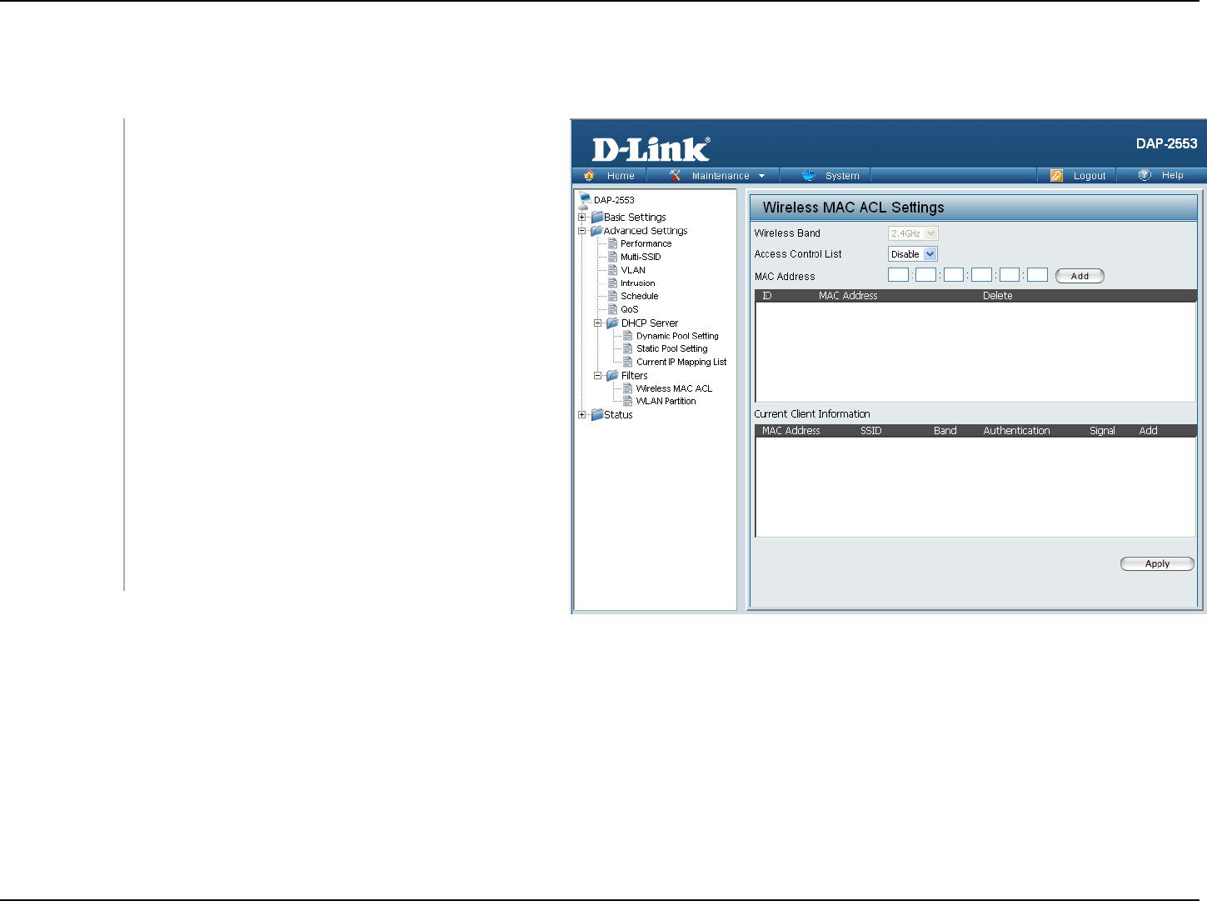The width and height of the screenshot is (1207, 901).
Task: Focus the third MAC Address octet field
Action: point(954,275)
